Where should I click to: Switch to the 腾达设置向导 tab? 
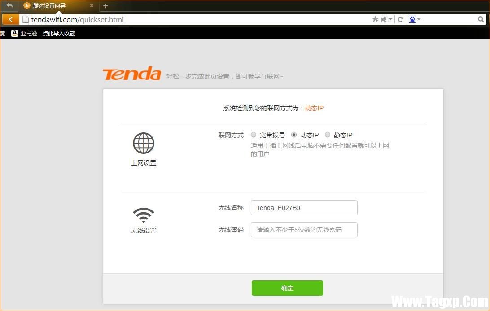click(x=58, y=6)
